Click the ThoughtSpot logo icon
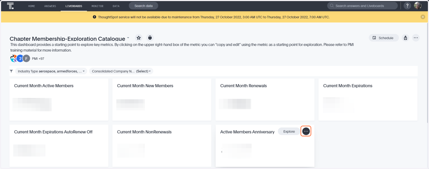429x169 pixels. click(x=10, y=6)
